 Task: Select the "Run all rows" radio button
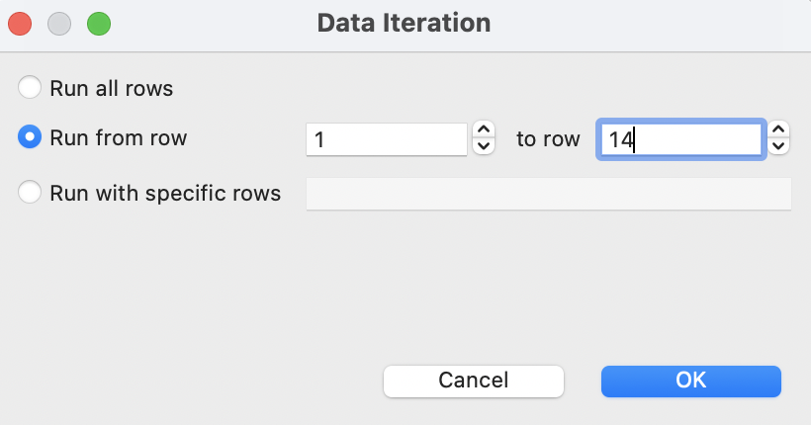click(31, 88)
